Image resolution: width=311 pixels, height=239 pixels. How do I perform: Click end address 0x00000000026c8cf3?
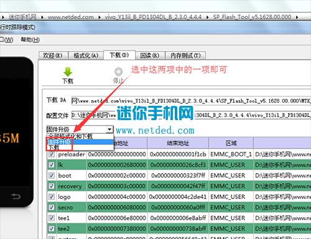click(x=178, y=165)
